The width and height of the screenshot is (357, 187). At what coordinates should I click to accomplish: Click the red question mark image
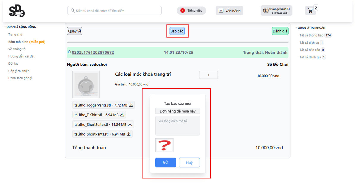[x=164, y=145]
